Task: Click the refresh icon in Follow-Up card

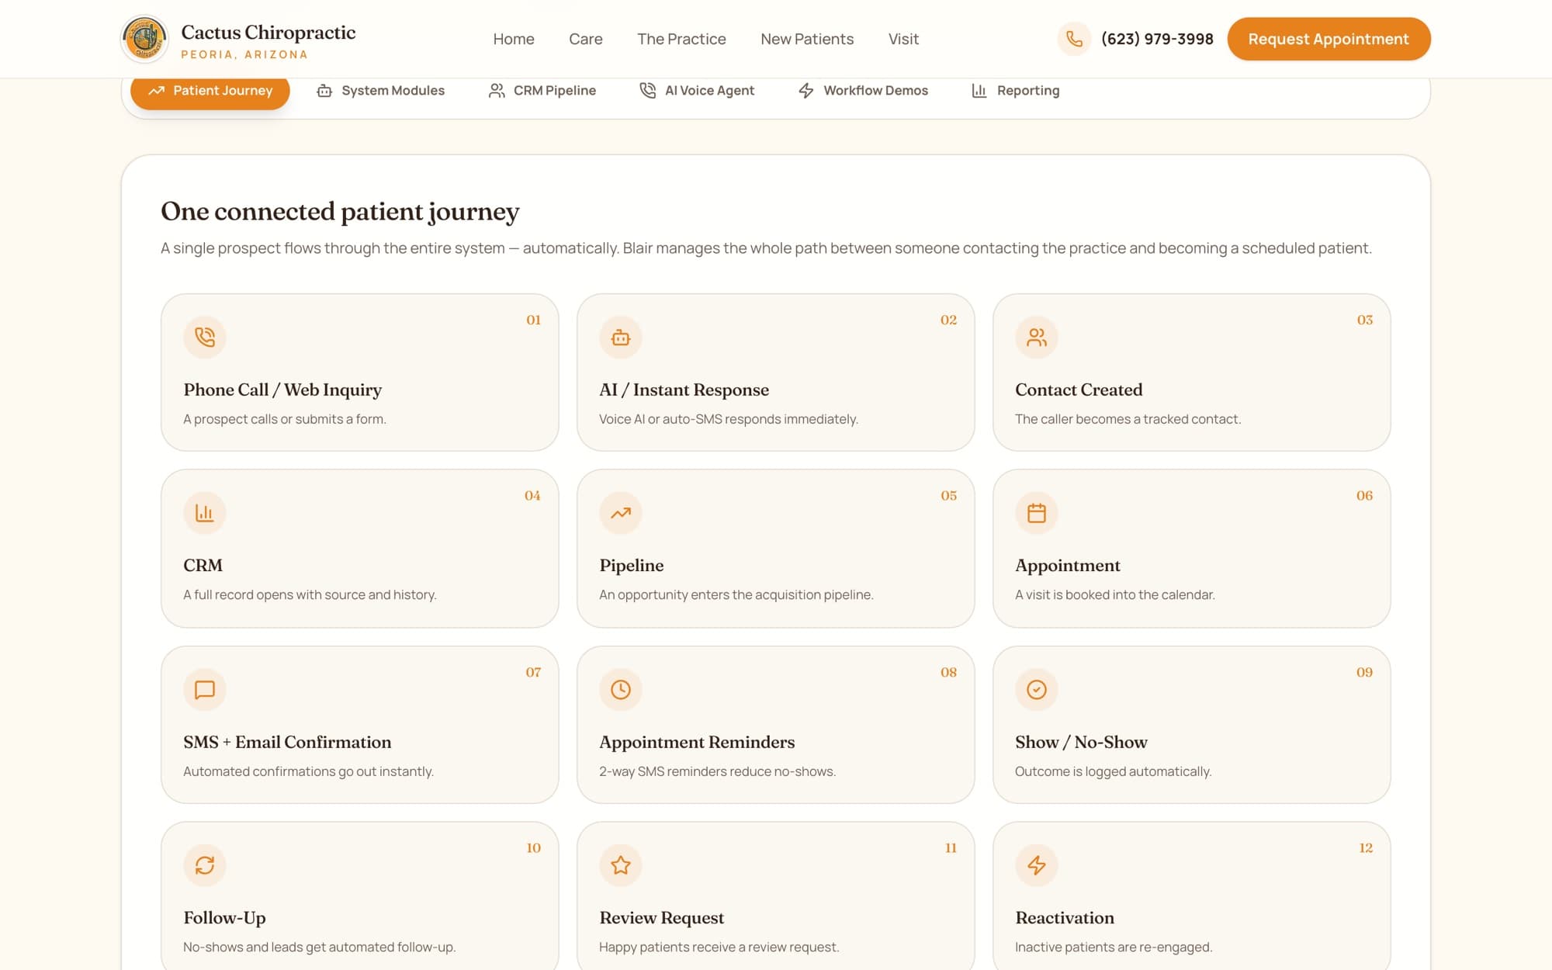Action: click(x=205, y=865)
